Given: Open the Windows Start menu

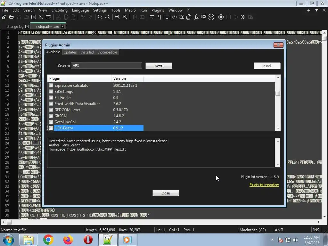Looking at the screenshot, I should pos(8,240).
